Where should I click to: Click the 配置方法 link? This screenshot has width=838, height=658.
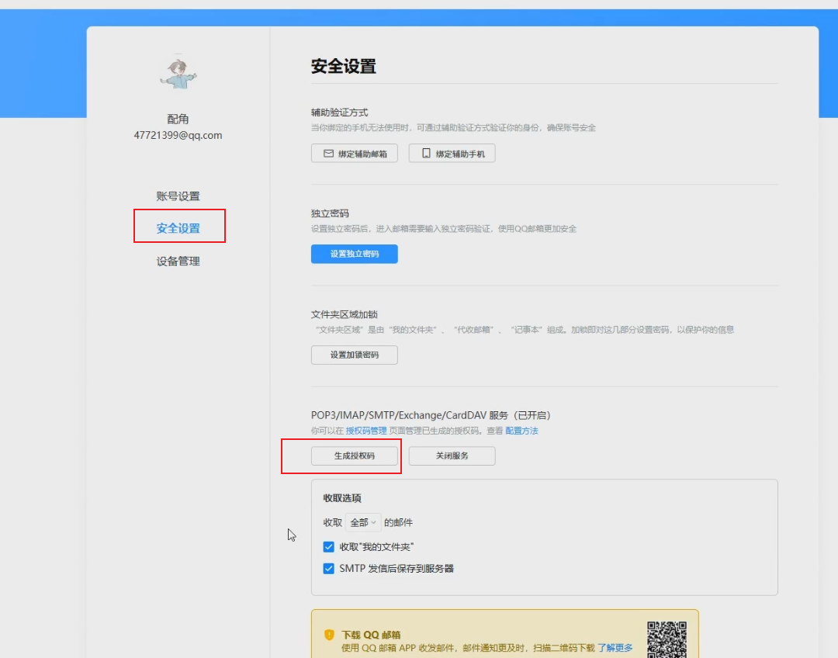pos(521,430)
